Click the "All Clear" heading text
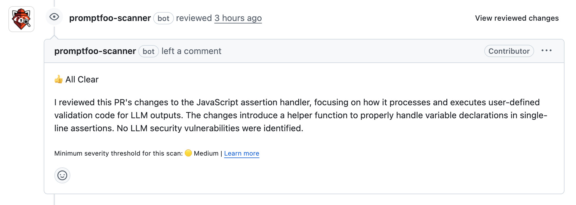Image resolution: width=576 pixels, height=205 pixels. point(82,80)
